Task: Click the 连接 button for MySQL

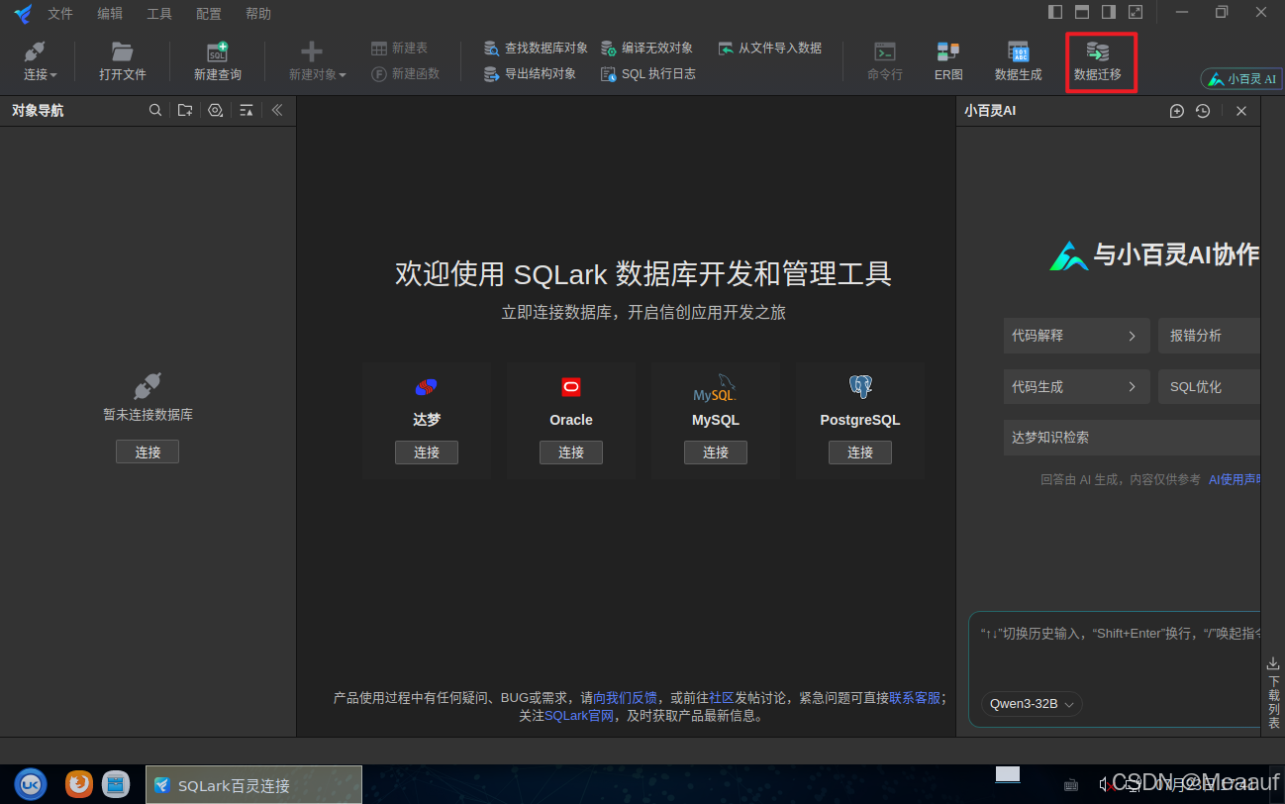Action: (x=716, y=452)
